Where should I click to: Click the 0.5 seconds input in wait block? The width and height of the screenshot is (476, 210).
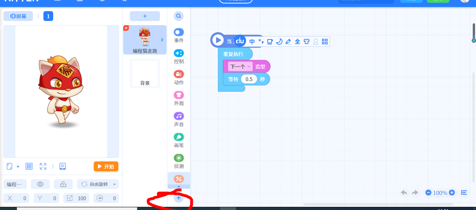pyautogui.click(x=249, y=79)
